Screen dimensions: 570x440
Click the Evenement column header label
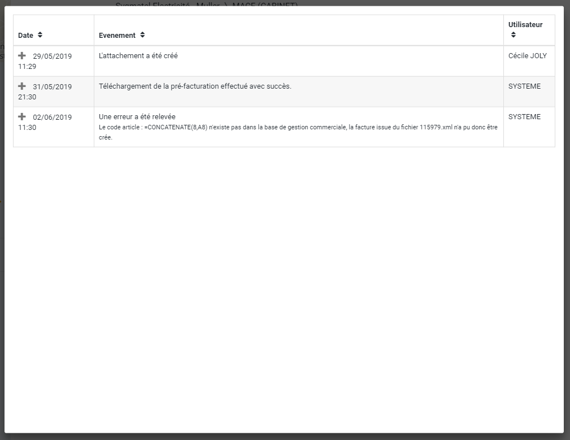click(x=117, y=36)
